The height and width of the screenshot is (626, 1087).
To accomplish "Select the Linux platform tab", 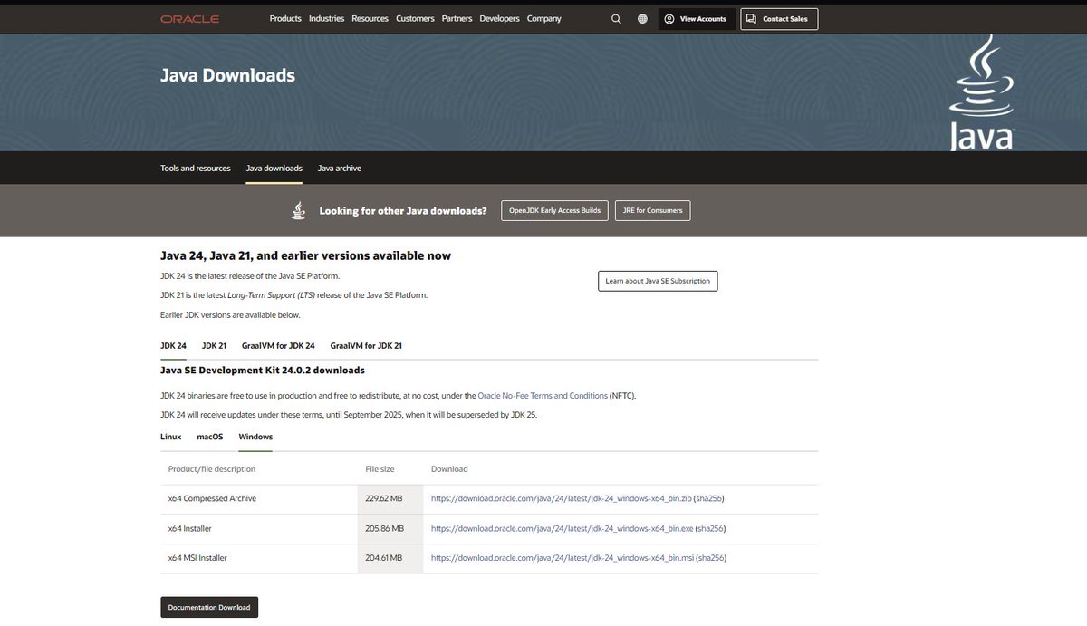I will coord(171,437).
